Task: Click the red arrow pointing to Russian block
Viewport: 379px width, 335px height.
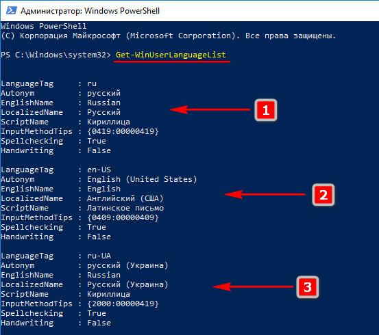Action: (x=210, y=109)
